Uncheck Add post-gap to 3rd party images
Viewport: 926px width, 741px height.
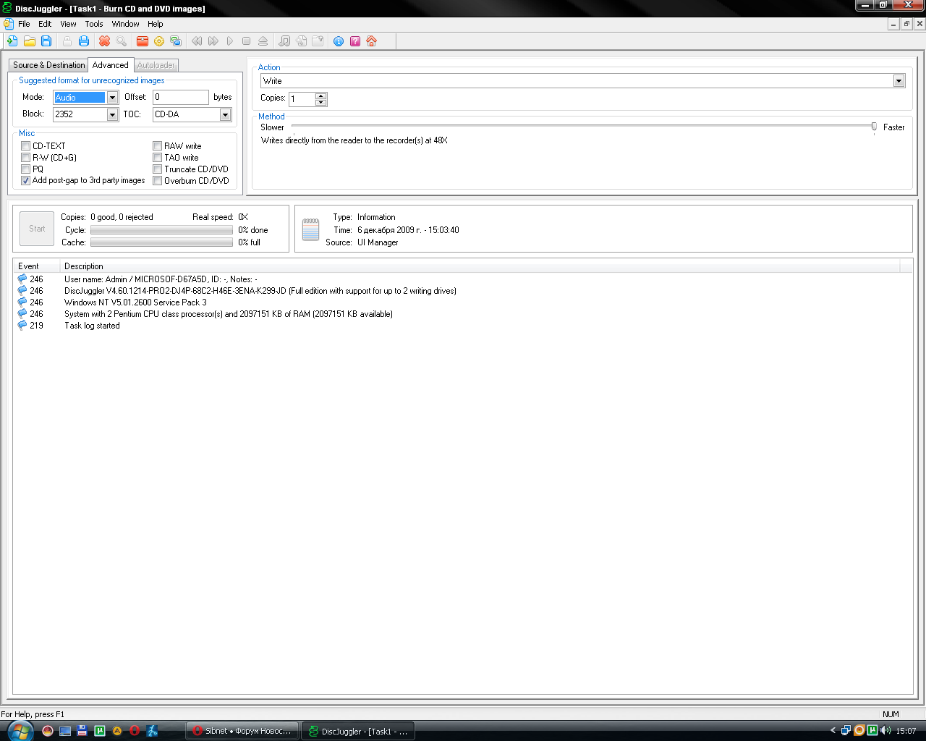(26, 181)
